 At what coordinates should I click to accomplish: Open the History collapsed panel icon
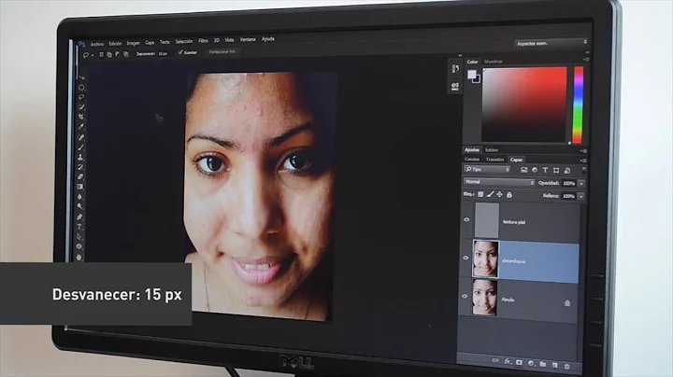tap(455, 68)
